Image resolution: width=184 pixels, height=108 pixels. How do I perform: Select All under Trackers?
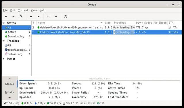pyautogui.click(x=16, y=46)
